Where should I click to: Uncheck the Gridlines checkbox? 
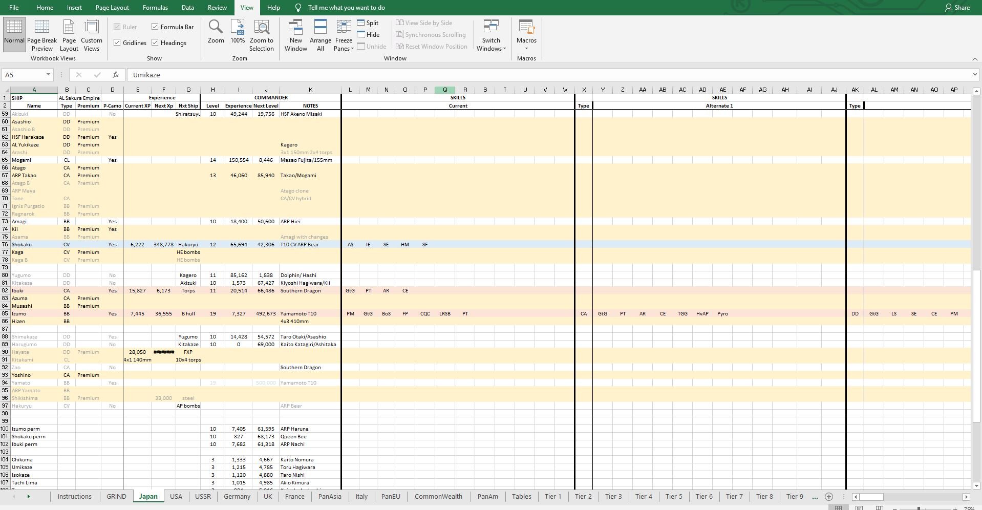[x=117, y=42]
